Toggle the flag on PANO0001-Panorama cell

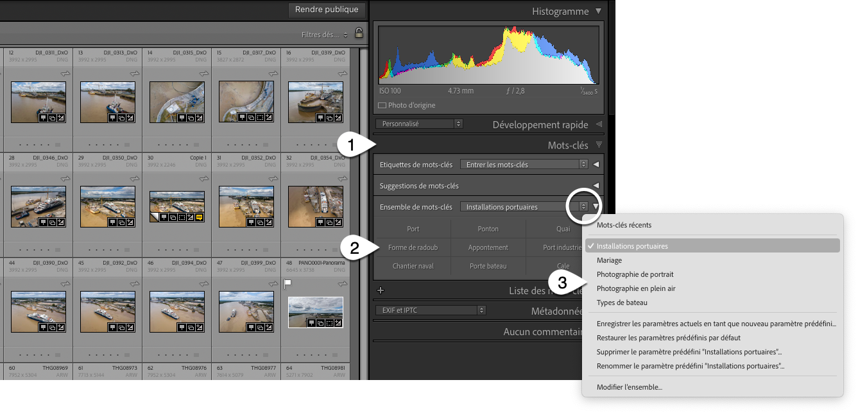coord(288,283)
